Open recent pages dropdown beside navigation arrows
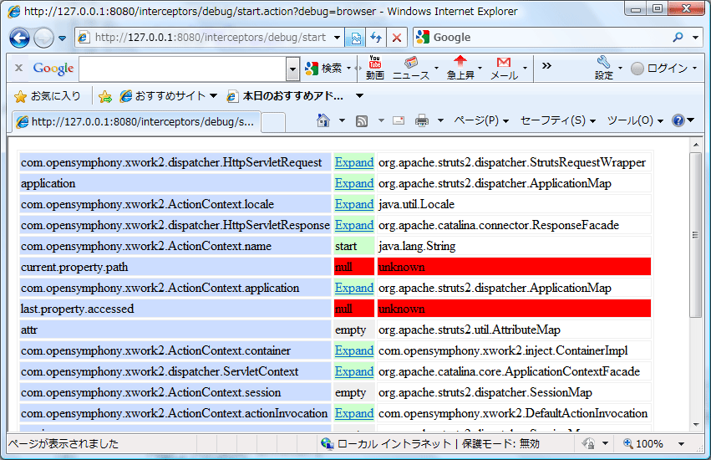The width and height of the screenshot is (711, 460). click(63, 38)
